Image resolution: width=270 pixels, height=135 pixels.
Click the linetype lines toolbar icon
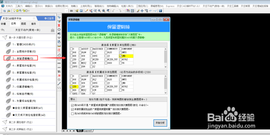[72, 11]
